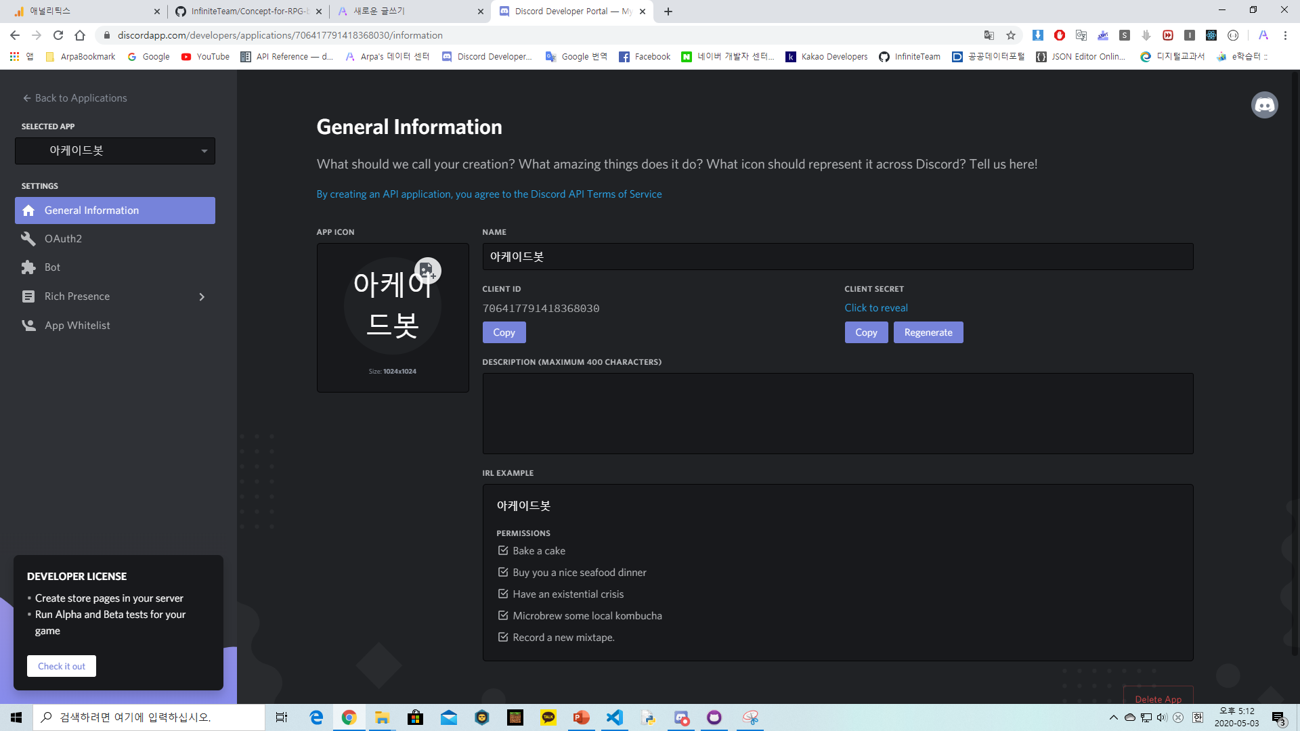Click the OAuth2 wrench icon

pos(28,239)
